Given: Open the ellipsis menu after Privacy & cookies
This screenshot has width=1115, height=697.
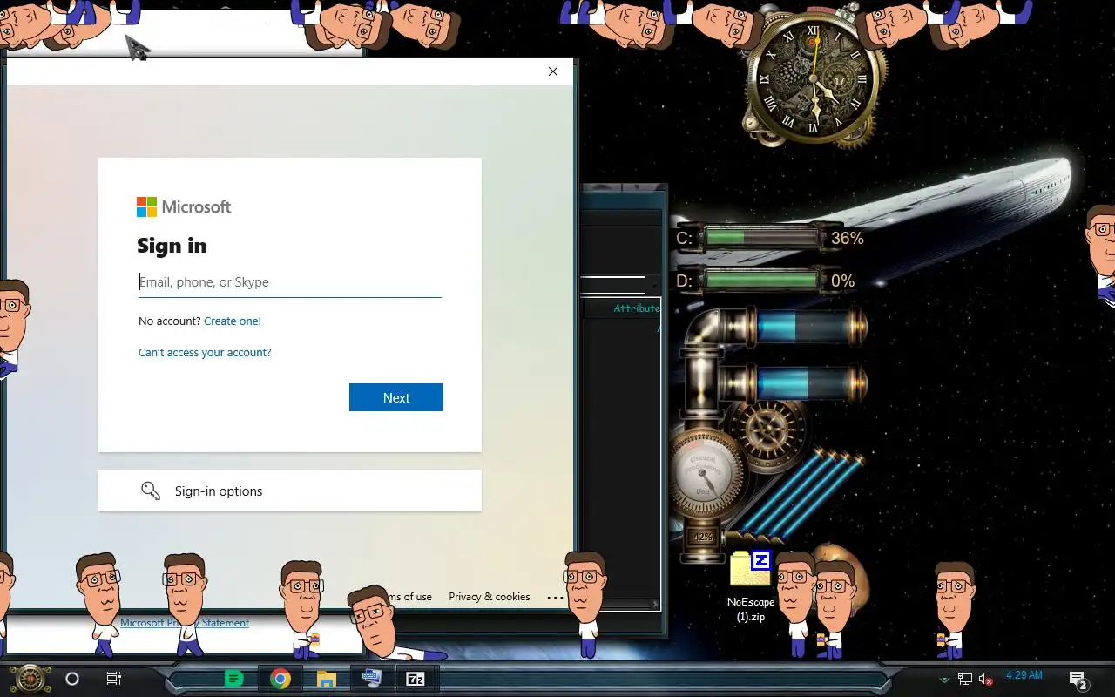Looking at the screenshot, I should 555,597.
